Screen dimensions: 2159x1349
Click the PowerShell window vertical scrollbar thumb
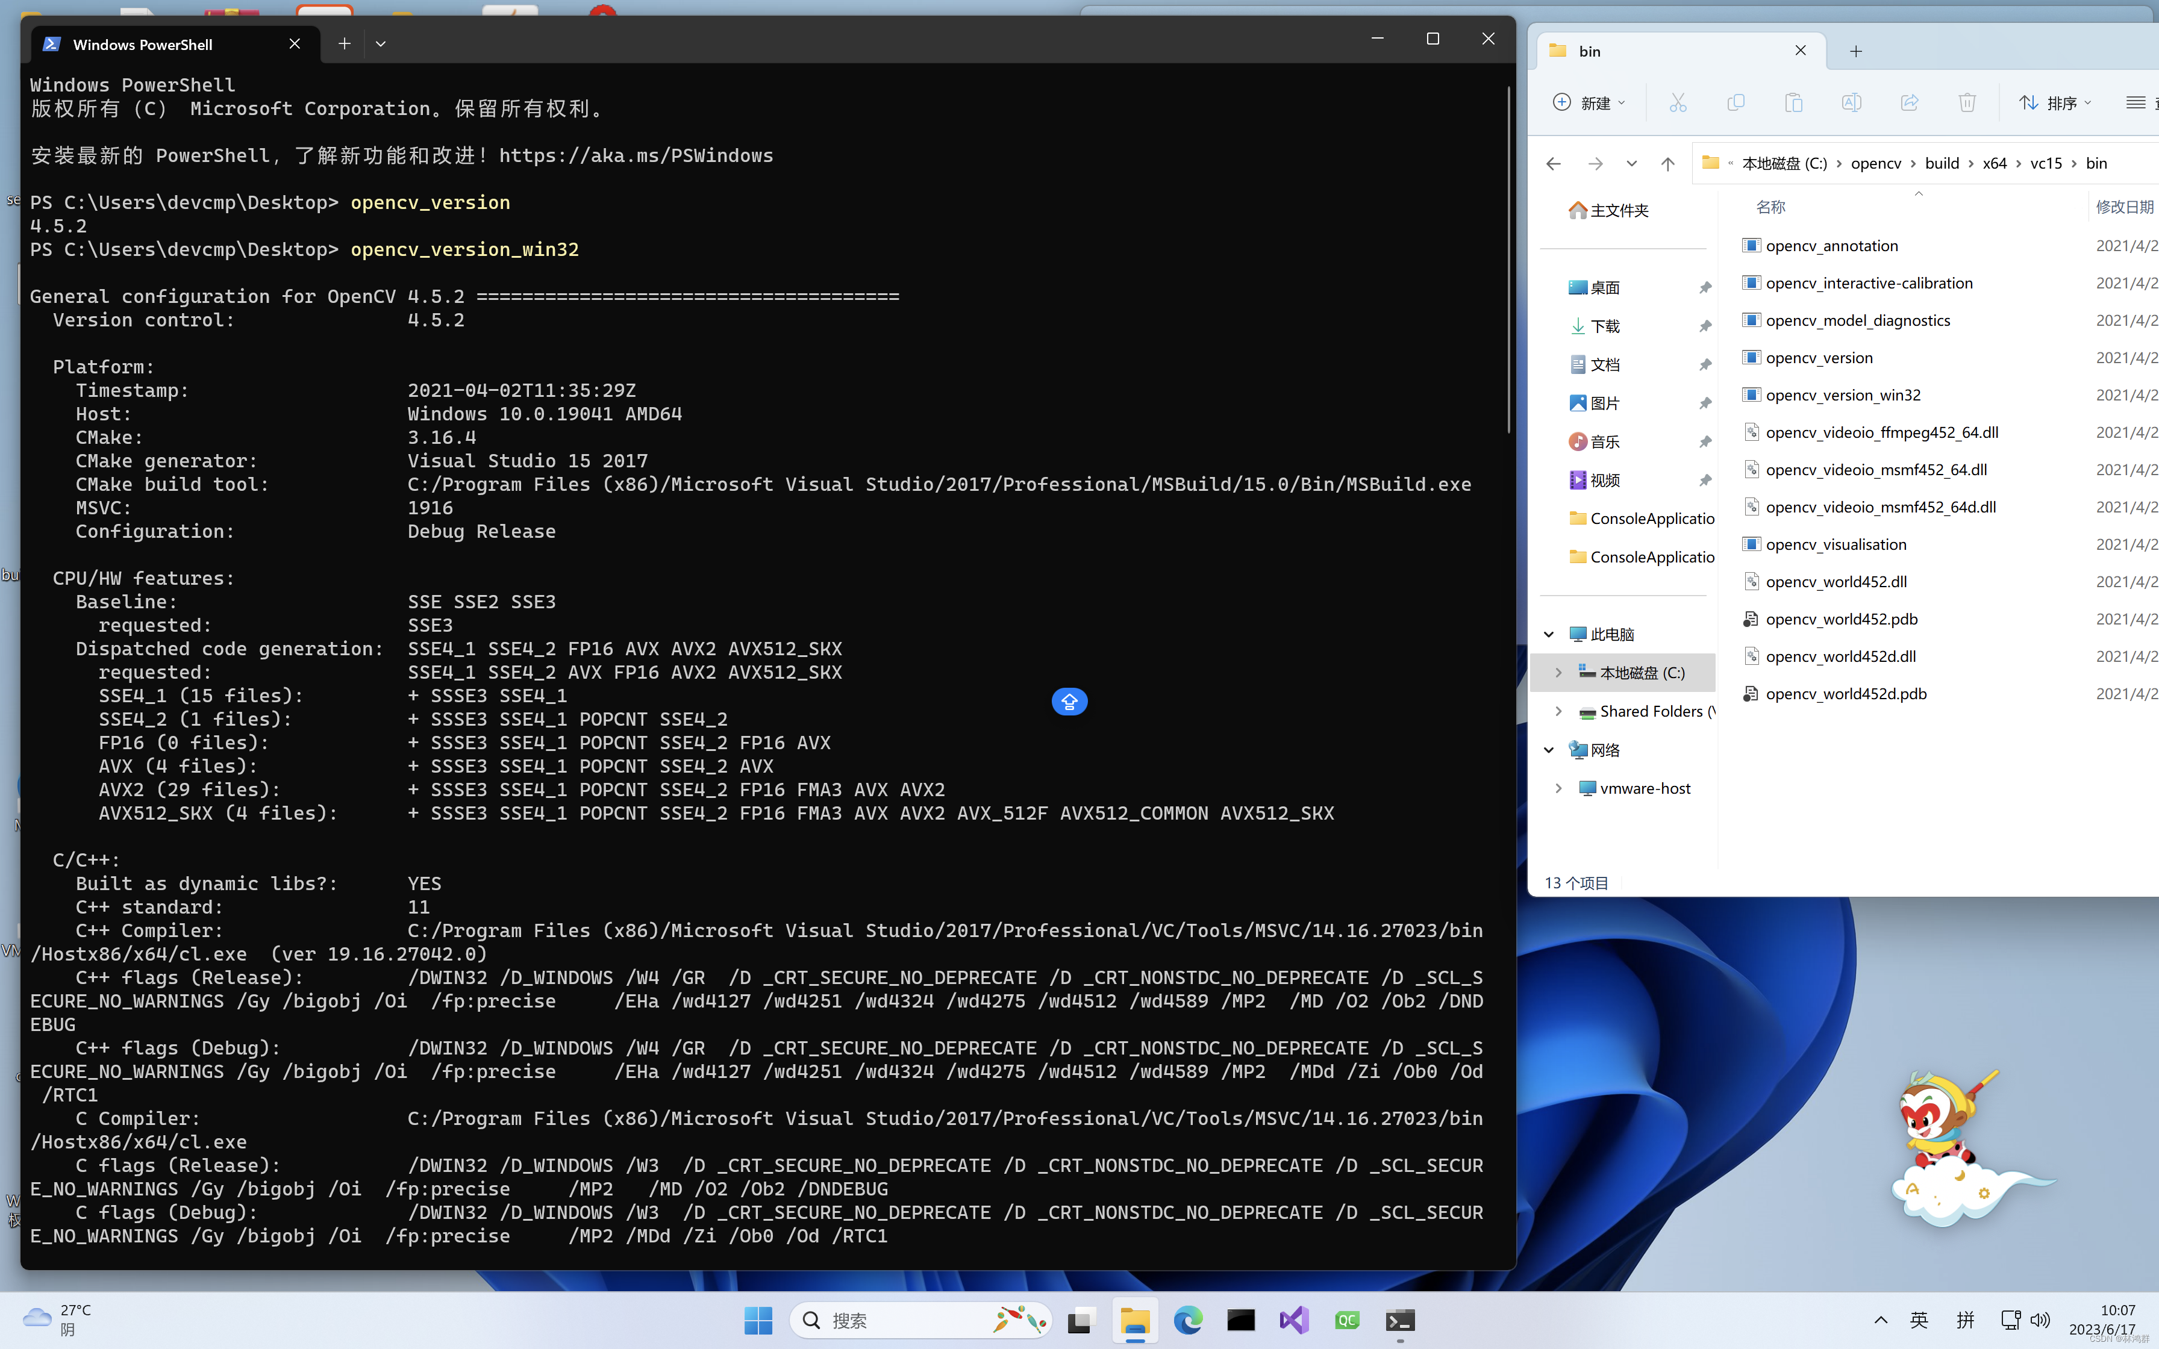pos(1508,259)
